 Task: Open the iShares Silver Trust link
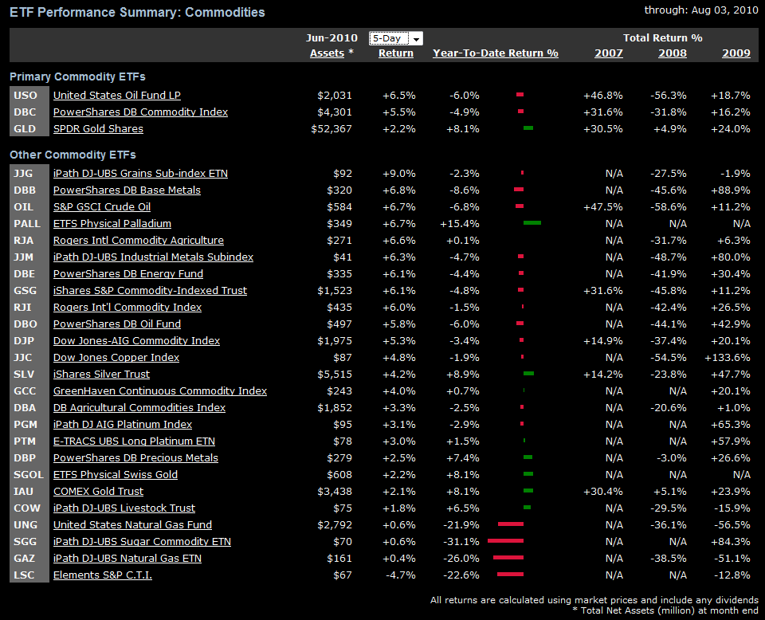(x=101, y=374)
